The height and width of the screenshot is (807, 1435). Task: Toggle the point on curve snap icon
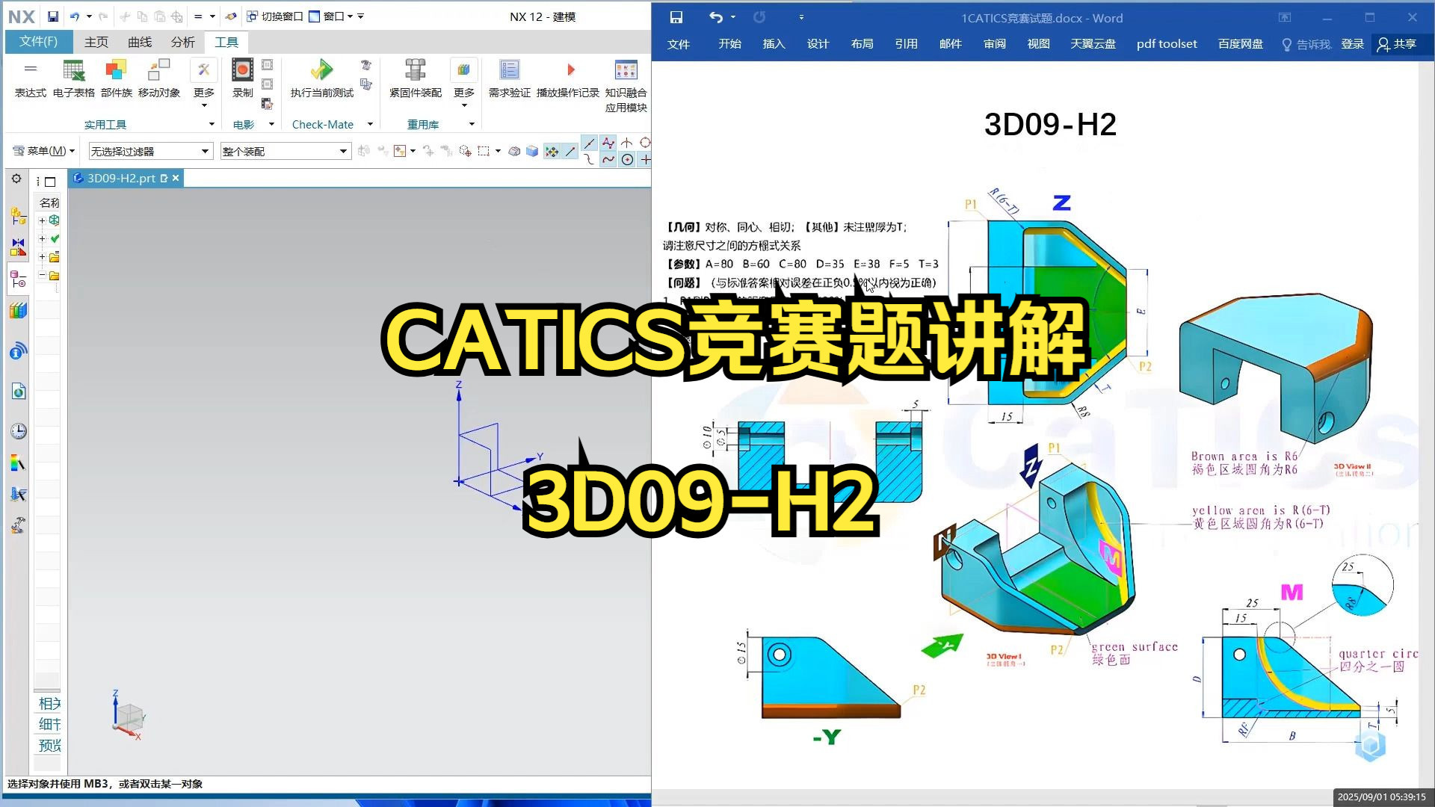(x=608, y=159)
